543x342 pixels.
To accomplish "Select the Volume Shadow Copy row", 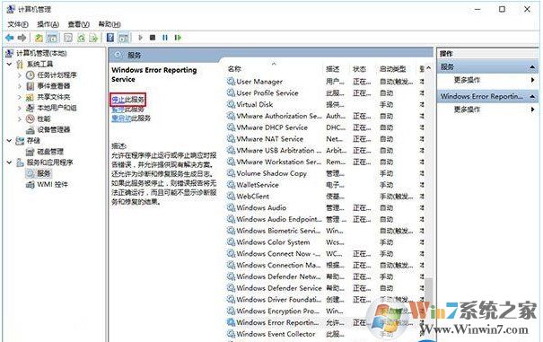I will 326,173.
